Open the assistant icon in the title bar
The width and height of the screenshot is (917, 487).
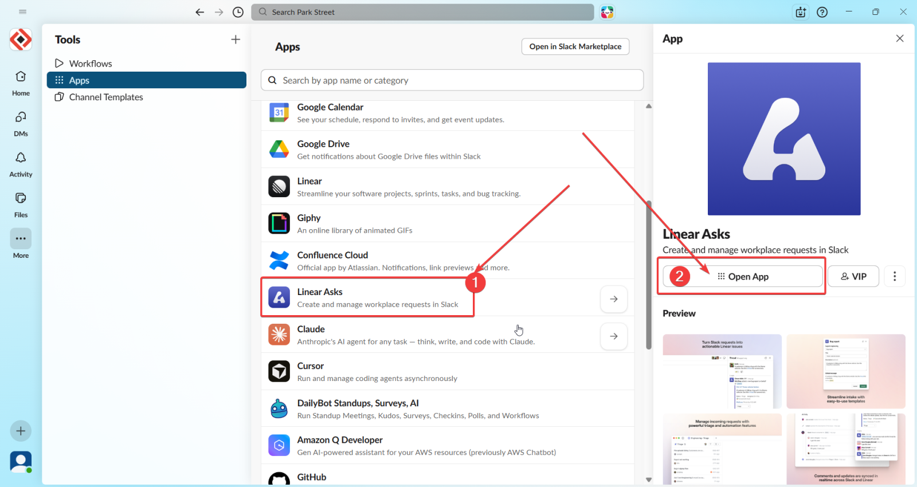[x=801, y=12]
